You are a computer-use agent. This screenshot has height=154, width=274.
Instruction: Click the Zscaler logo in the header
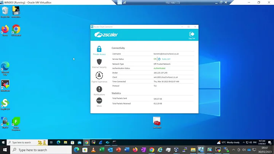[106, 35]
